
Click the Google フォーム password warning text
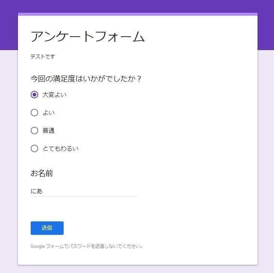coord(86,246)
